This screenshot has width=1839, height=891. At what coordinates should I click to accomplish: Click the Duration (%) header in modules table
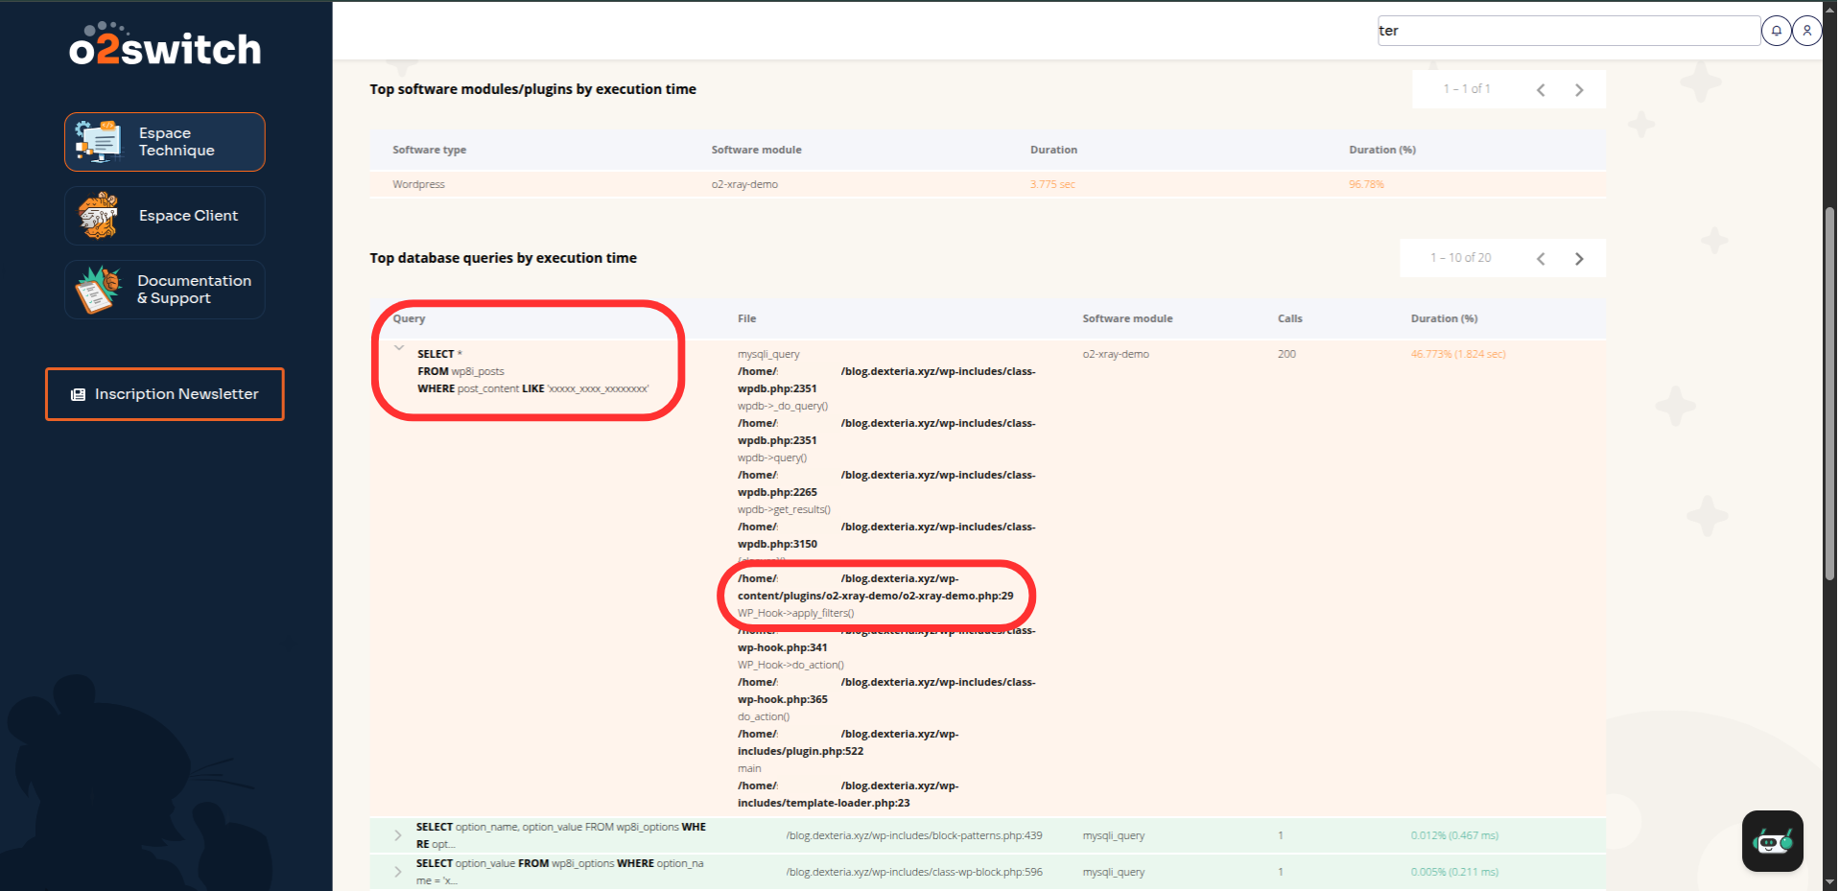(x=1382, y=150)
